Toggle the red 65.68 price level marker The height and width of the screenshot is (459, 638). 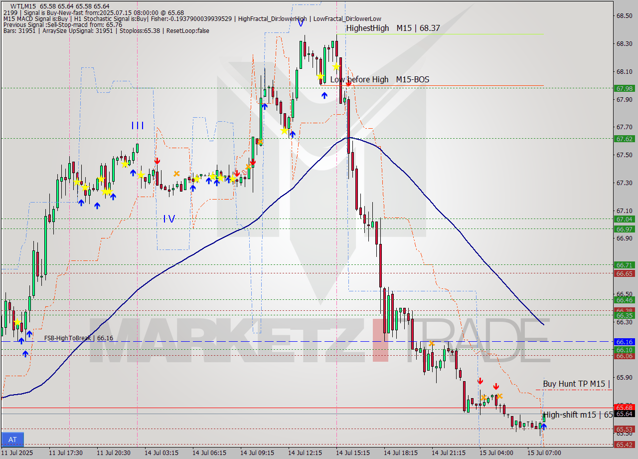point(624,408)
